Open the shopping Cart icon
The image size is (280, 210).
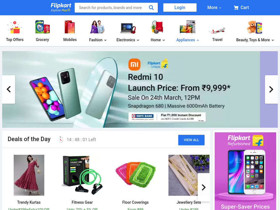[x=236, y=7]
